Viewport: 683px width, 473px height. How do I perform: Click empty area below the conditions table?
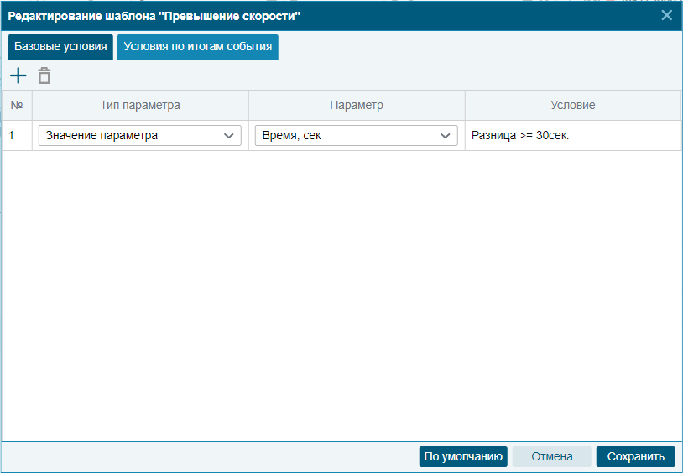(341, 296)
